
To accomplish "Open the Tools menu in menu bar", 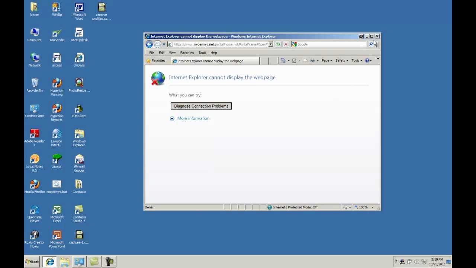I will click(202, 53).
